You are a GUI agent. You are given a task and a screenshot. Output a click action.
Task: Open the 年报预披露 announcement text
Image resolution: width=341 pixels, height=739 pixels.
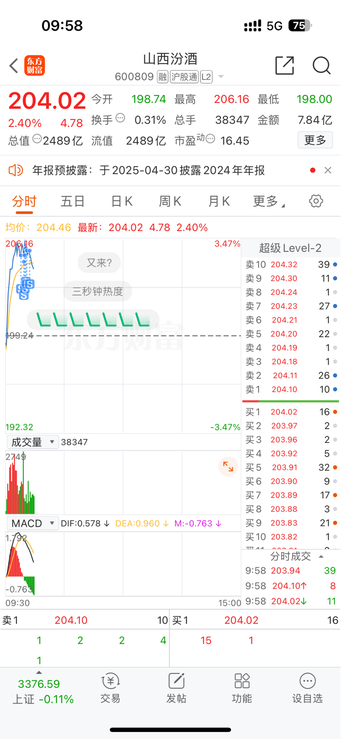tap(149, 170)
